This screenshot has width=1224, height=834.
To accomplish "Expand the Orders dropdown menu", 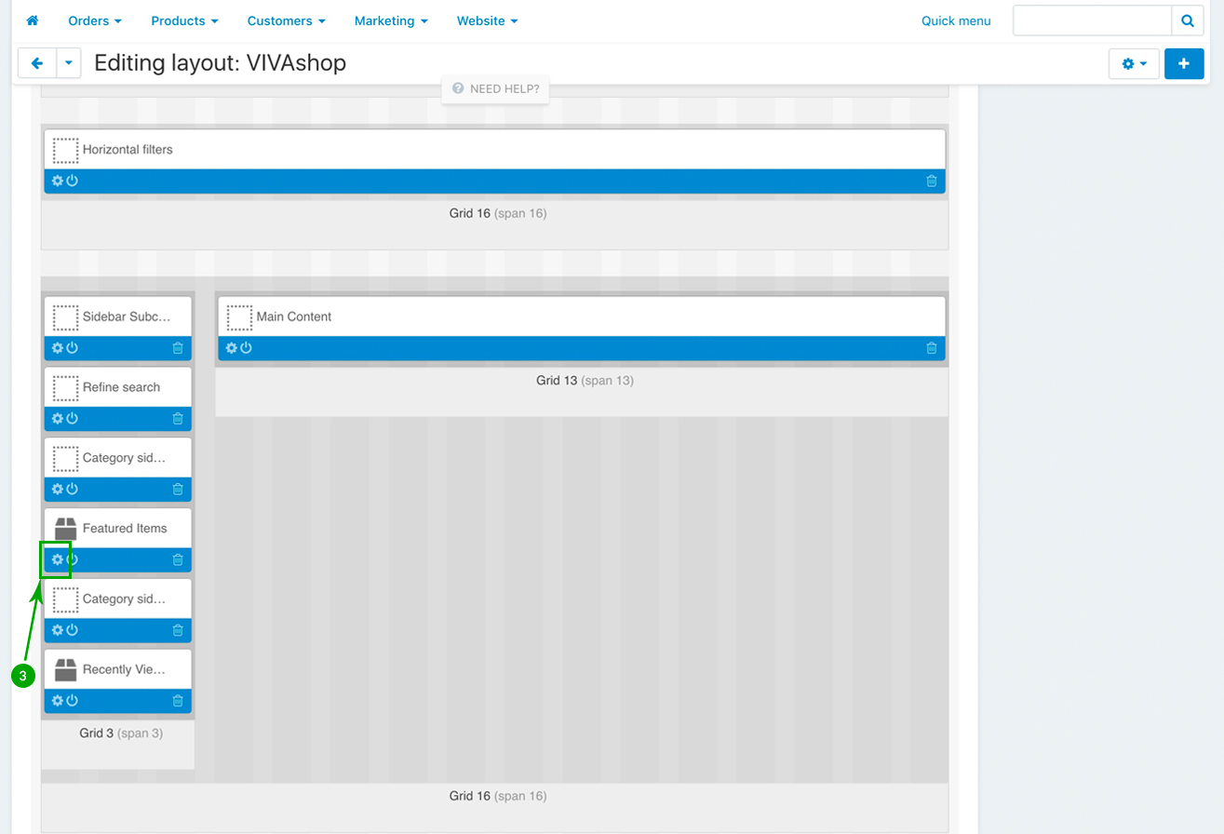I will 95,20.
